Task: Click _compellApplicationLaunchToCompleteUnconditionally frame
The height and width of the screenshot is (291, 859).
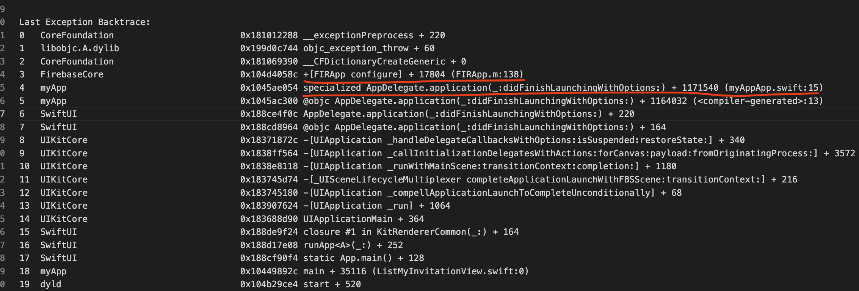Action: 479,193
